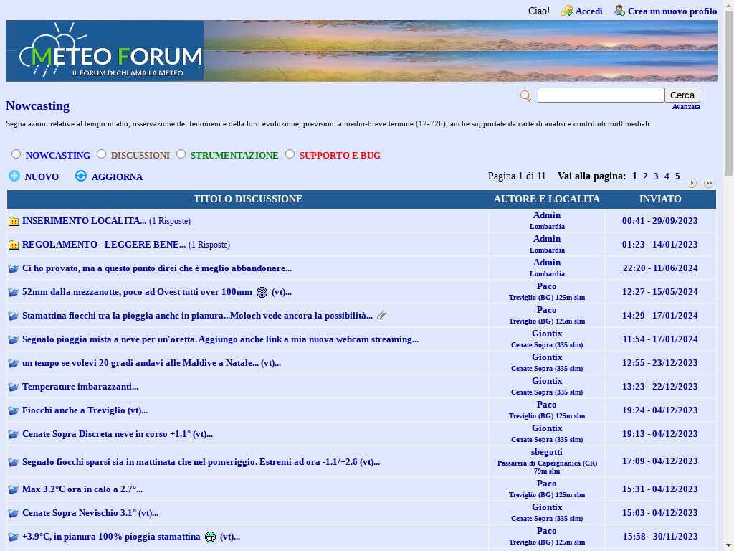734x551 pixels.
Task: Go to next page arrow icon
Action: pos(692,183)
